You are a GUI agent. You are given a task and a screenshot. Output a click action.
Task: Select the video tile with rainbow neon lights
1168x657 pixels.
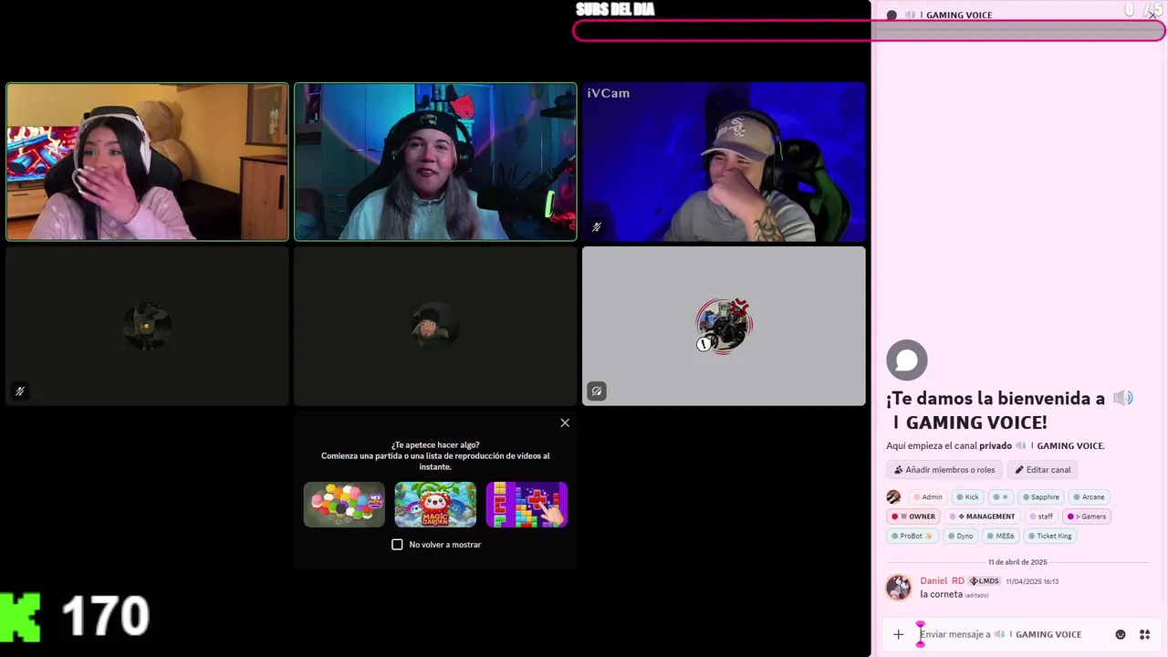click(435, 162)
